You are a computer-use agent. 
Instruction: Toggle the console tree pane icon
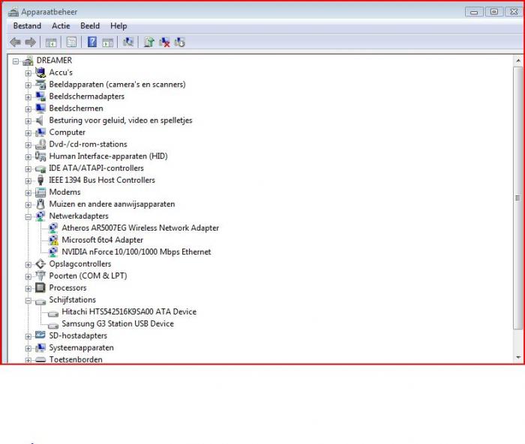[51, 42]
